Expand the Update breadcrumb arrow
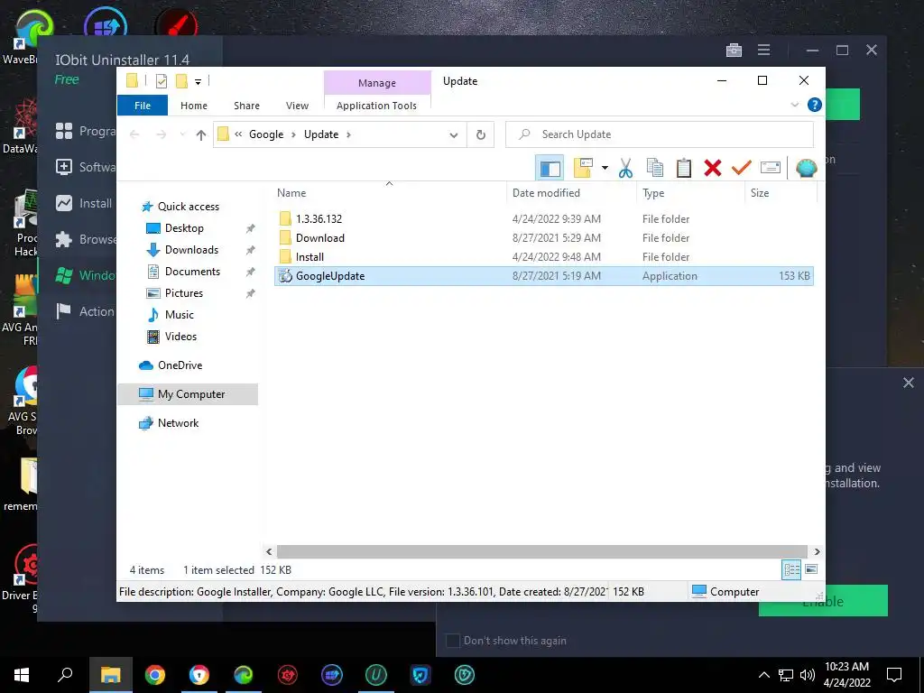This screenshot has height=693, width=924. tap(349, 134)
